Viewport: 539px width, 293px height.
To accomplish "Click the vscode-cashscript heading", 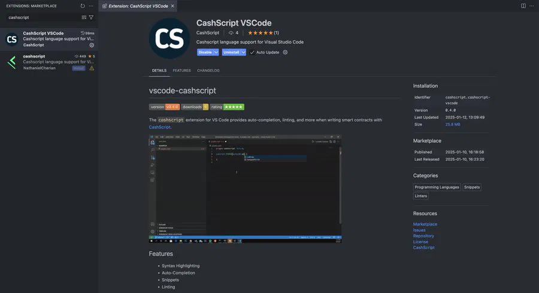I will (183, 90).
